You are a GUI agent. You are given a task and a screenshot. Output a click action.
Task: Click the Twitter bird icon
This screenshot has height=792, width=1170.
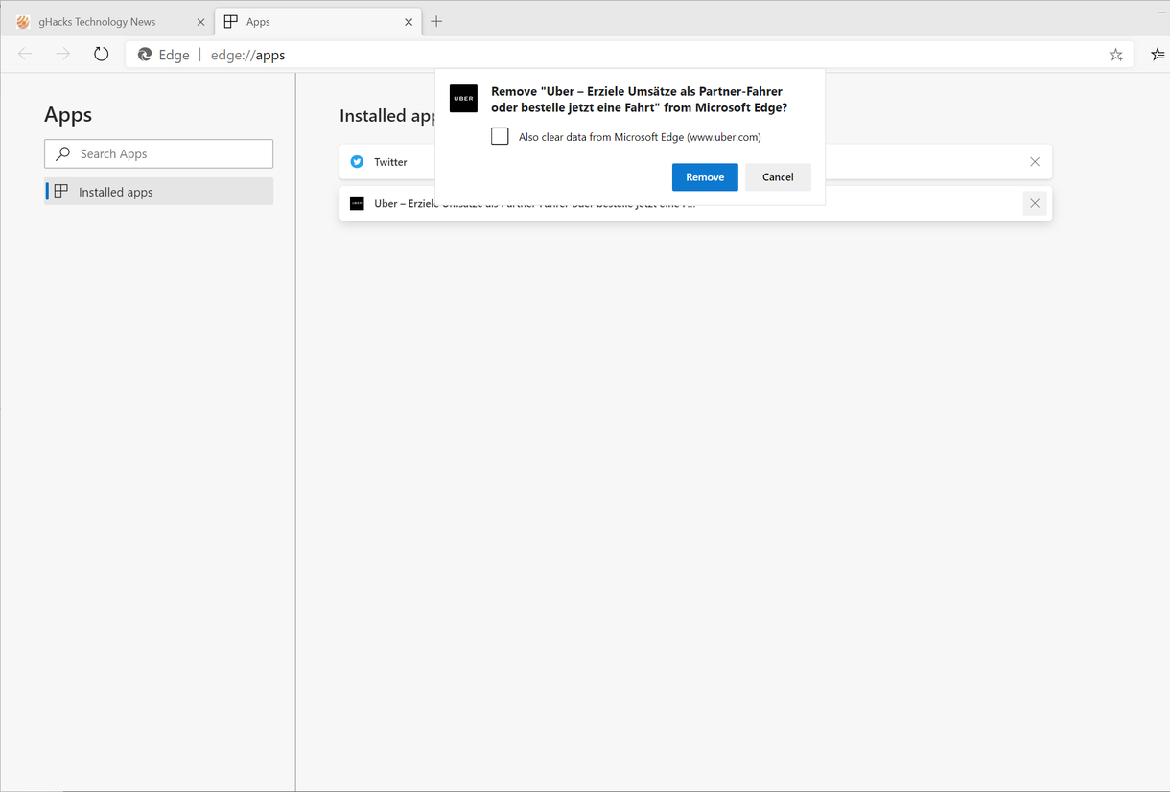coord(357,162)
